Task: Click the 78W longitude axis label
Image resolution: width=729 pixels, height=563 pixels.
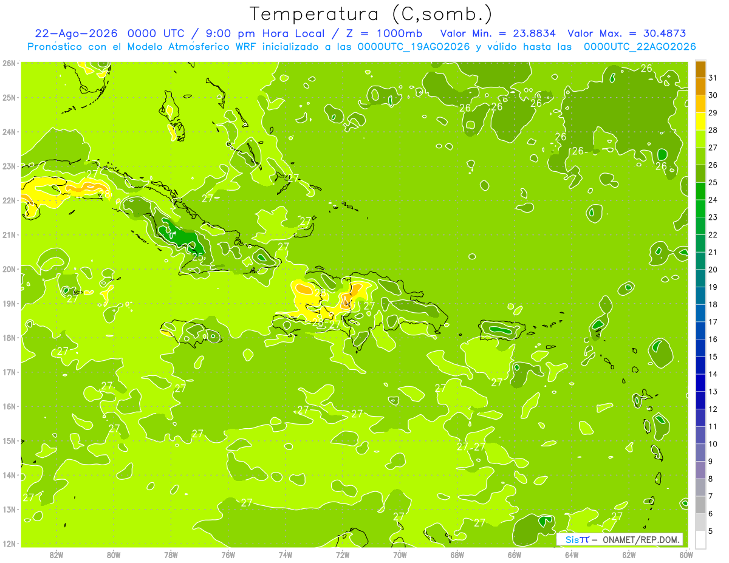Action: click(x=171, y=554)
